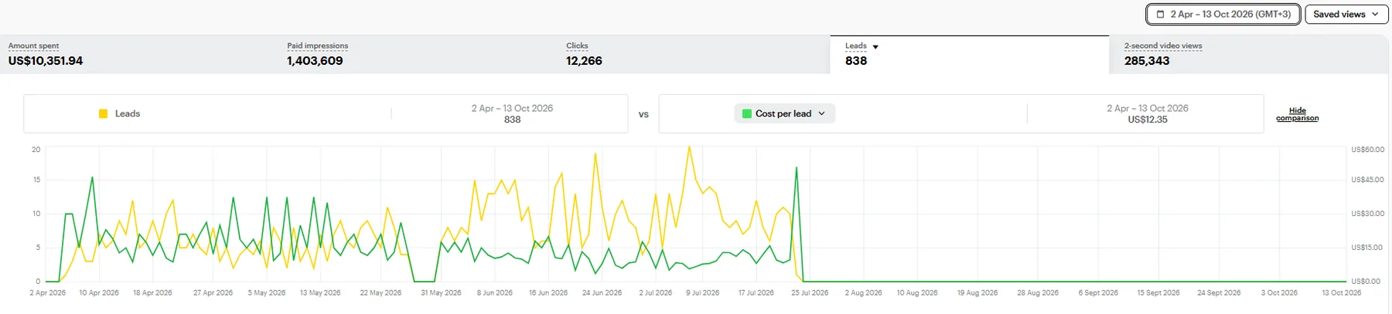Screen dimensions: 1392x314
Task: Click the 13 Oct 2026 axis label
Action: pos(1342,293)
